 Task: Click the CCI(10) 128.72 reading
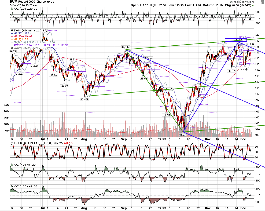coord(26,9)
